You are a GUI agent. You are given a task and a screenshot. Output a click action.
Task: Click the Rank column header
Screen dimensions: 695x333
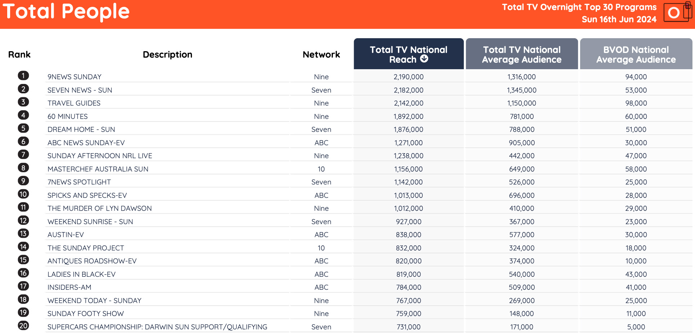point(19,54)
